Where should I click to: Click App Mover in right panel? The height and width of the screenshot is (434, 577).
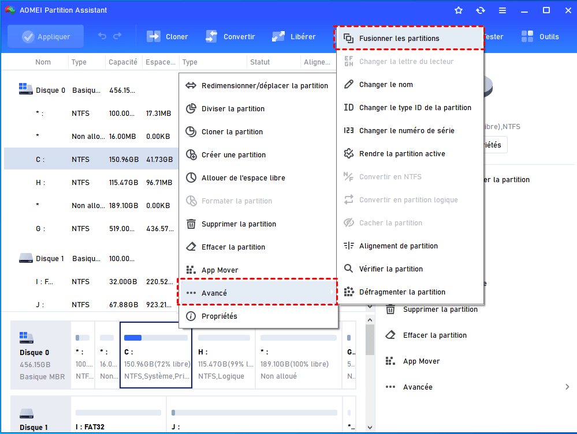[x=421, y=361]
